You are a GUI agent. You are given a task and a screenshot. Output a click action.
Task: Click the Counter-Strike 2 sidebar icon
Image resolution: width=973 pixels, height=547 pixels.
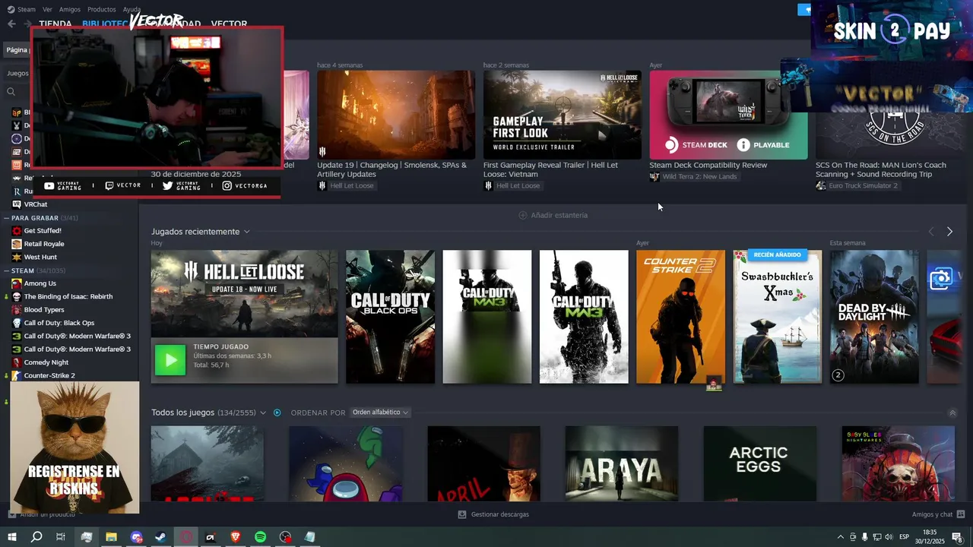(x=17, y=375)
